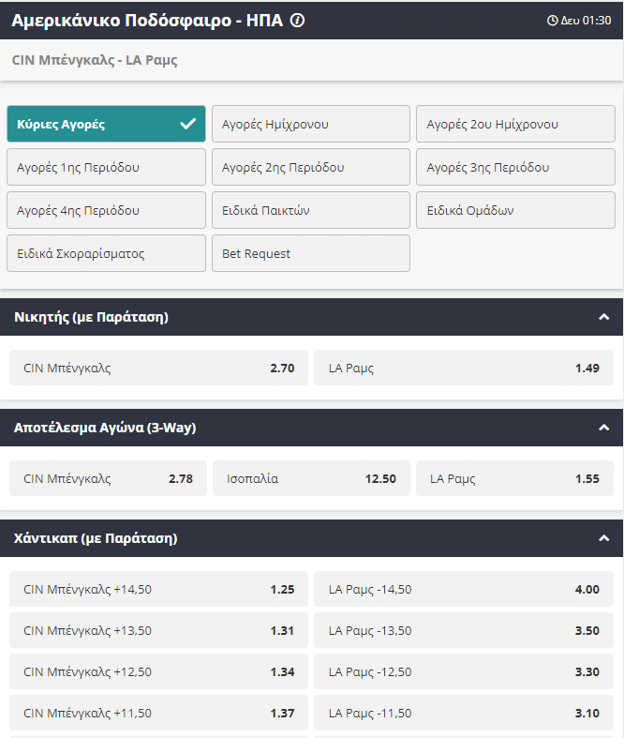
Task: Collapse the Αποτέλεσμα Αγώνα (3-Way) section
Action: coord(603,428)
